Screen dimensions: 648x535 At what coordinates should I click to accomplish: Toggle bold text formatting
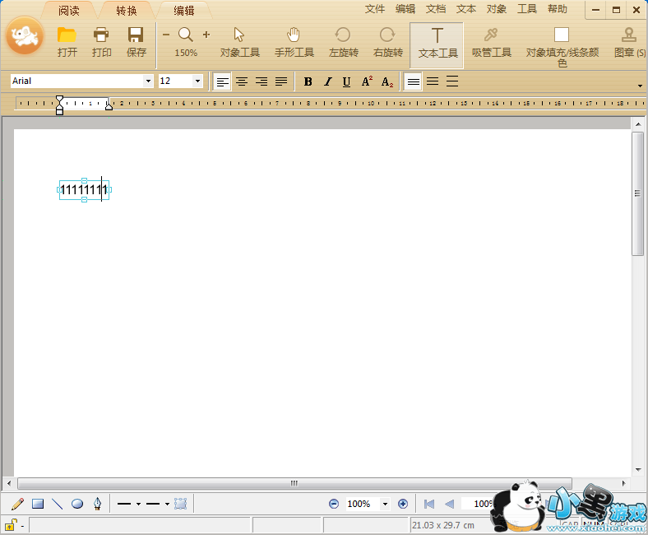pos(308,81)
